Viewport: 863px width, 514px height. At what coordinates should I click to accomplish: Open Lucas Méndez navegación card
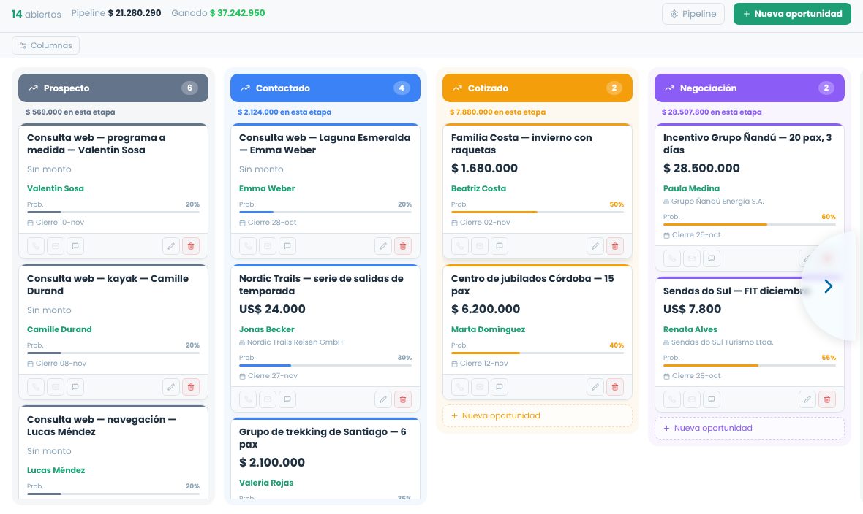[113, 453]
